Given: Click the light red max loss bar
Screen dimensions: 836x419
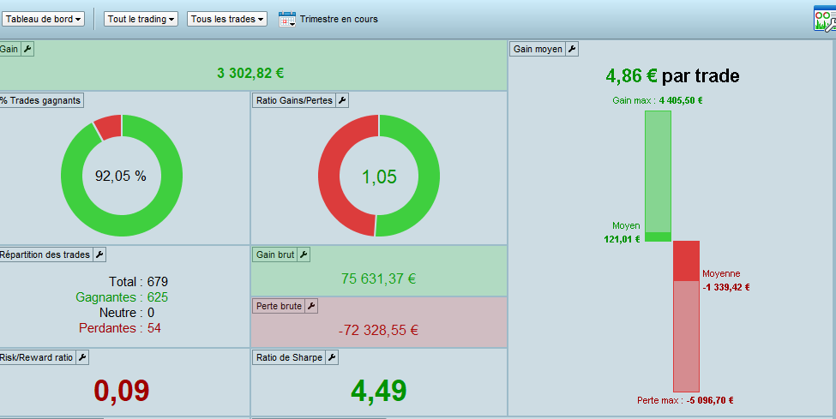Looking at the screenshot, I should [686, 337].
